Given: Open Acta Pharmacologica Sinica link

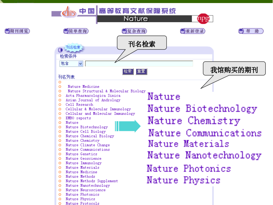Looking at the screenshot, I should pyautogui.click(x=93, y=96).
